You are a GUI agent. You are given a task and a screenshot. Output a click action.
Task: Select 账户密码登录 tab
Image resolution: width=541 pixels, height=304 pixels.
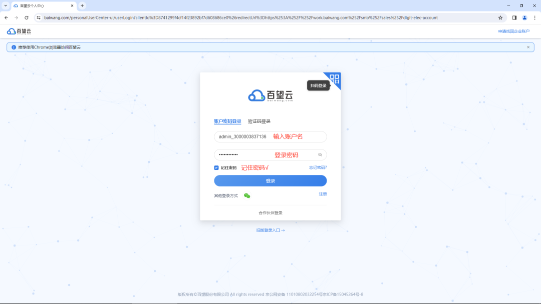coord(227,121)
